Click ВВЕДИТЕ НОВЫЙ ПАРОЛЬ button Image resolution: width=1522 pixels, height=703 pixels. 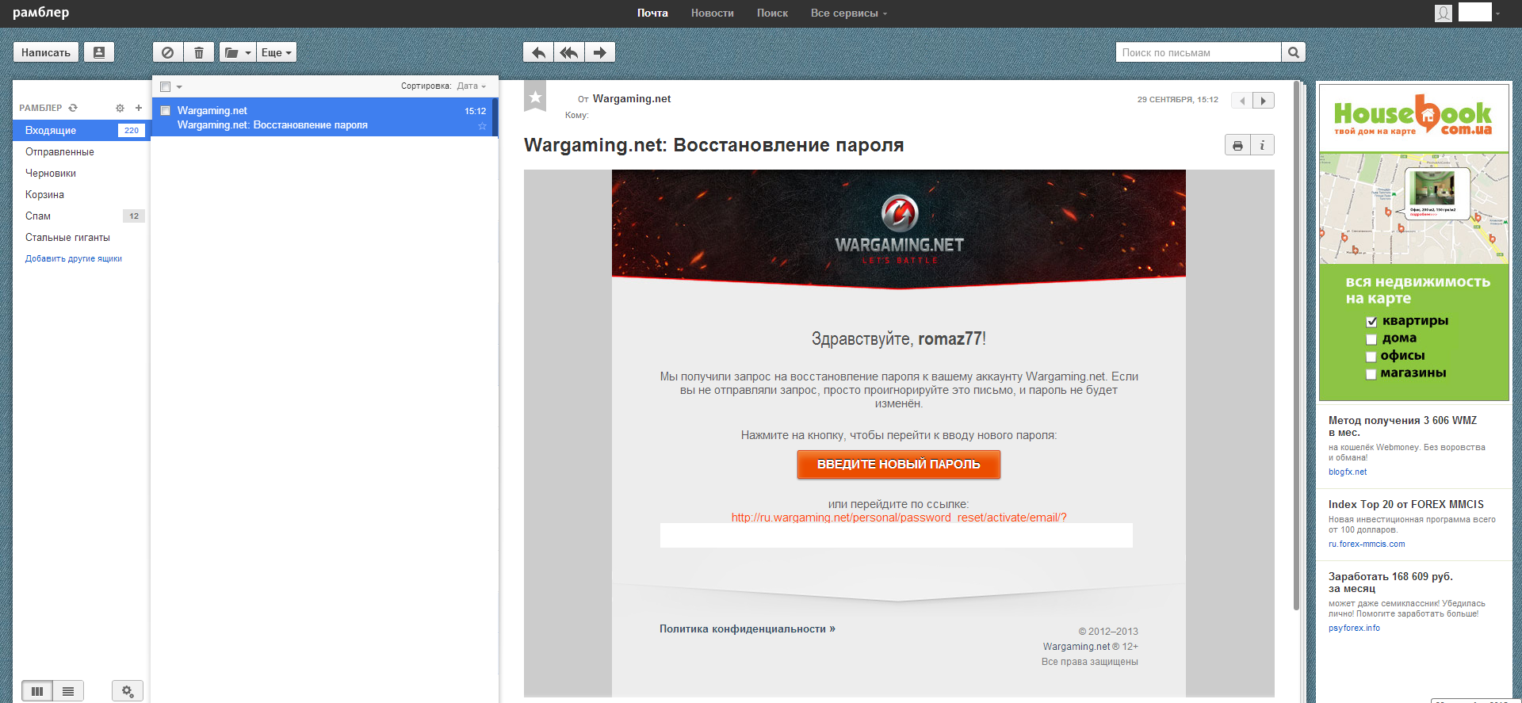point(898,464)
